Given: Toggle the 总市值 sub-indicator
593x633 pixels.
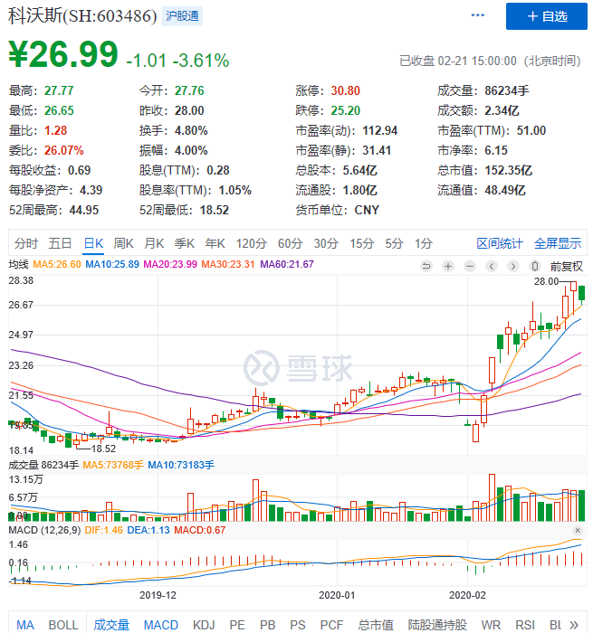Looking at the screenshot, I should [376, 625].
